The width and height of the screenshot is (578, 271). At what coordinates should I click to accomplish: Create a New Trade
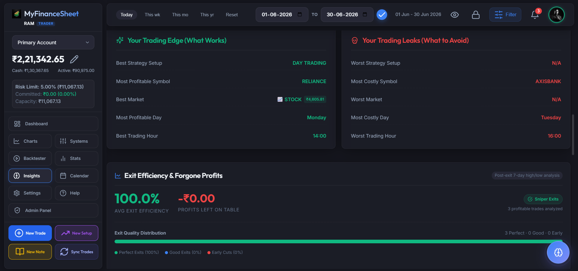point(30,233)
